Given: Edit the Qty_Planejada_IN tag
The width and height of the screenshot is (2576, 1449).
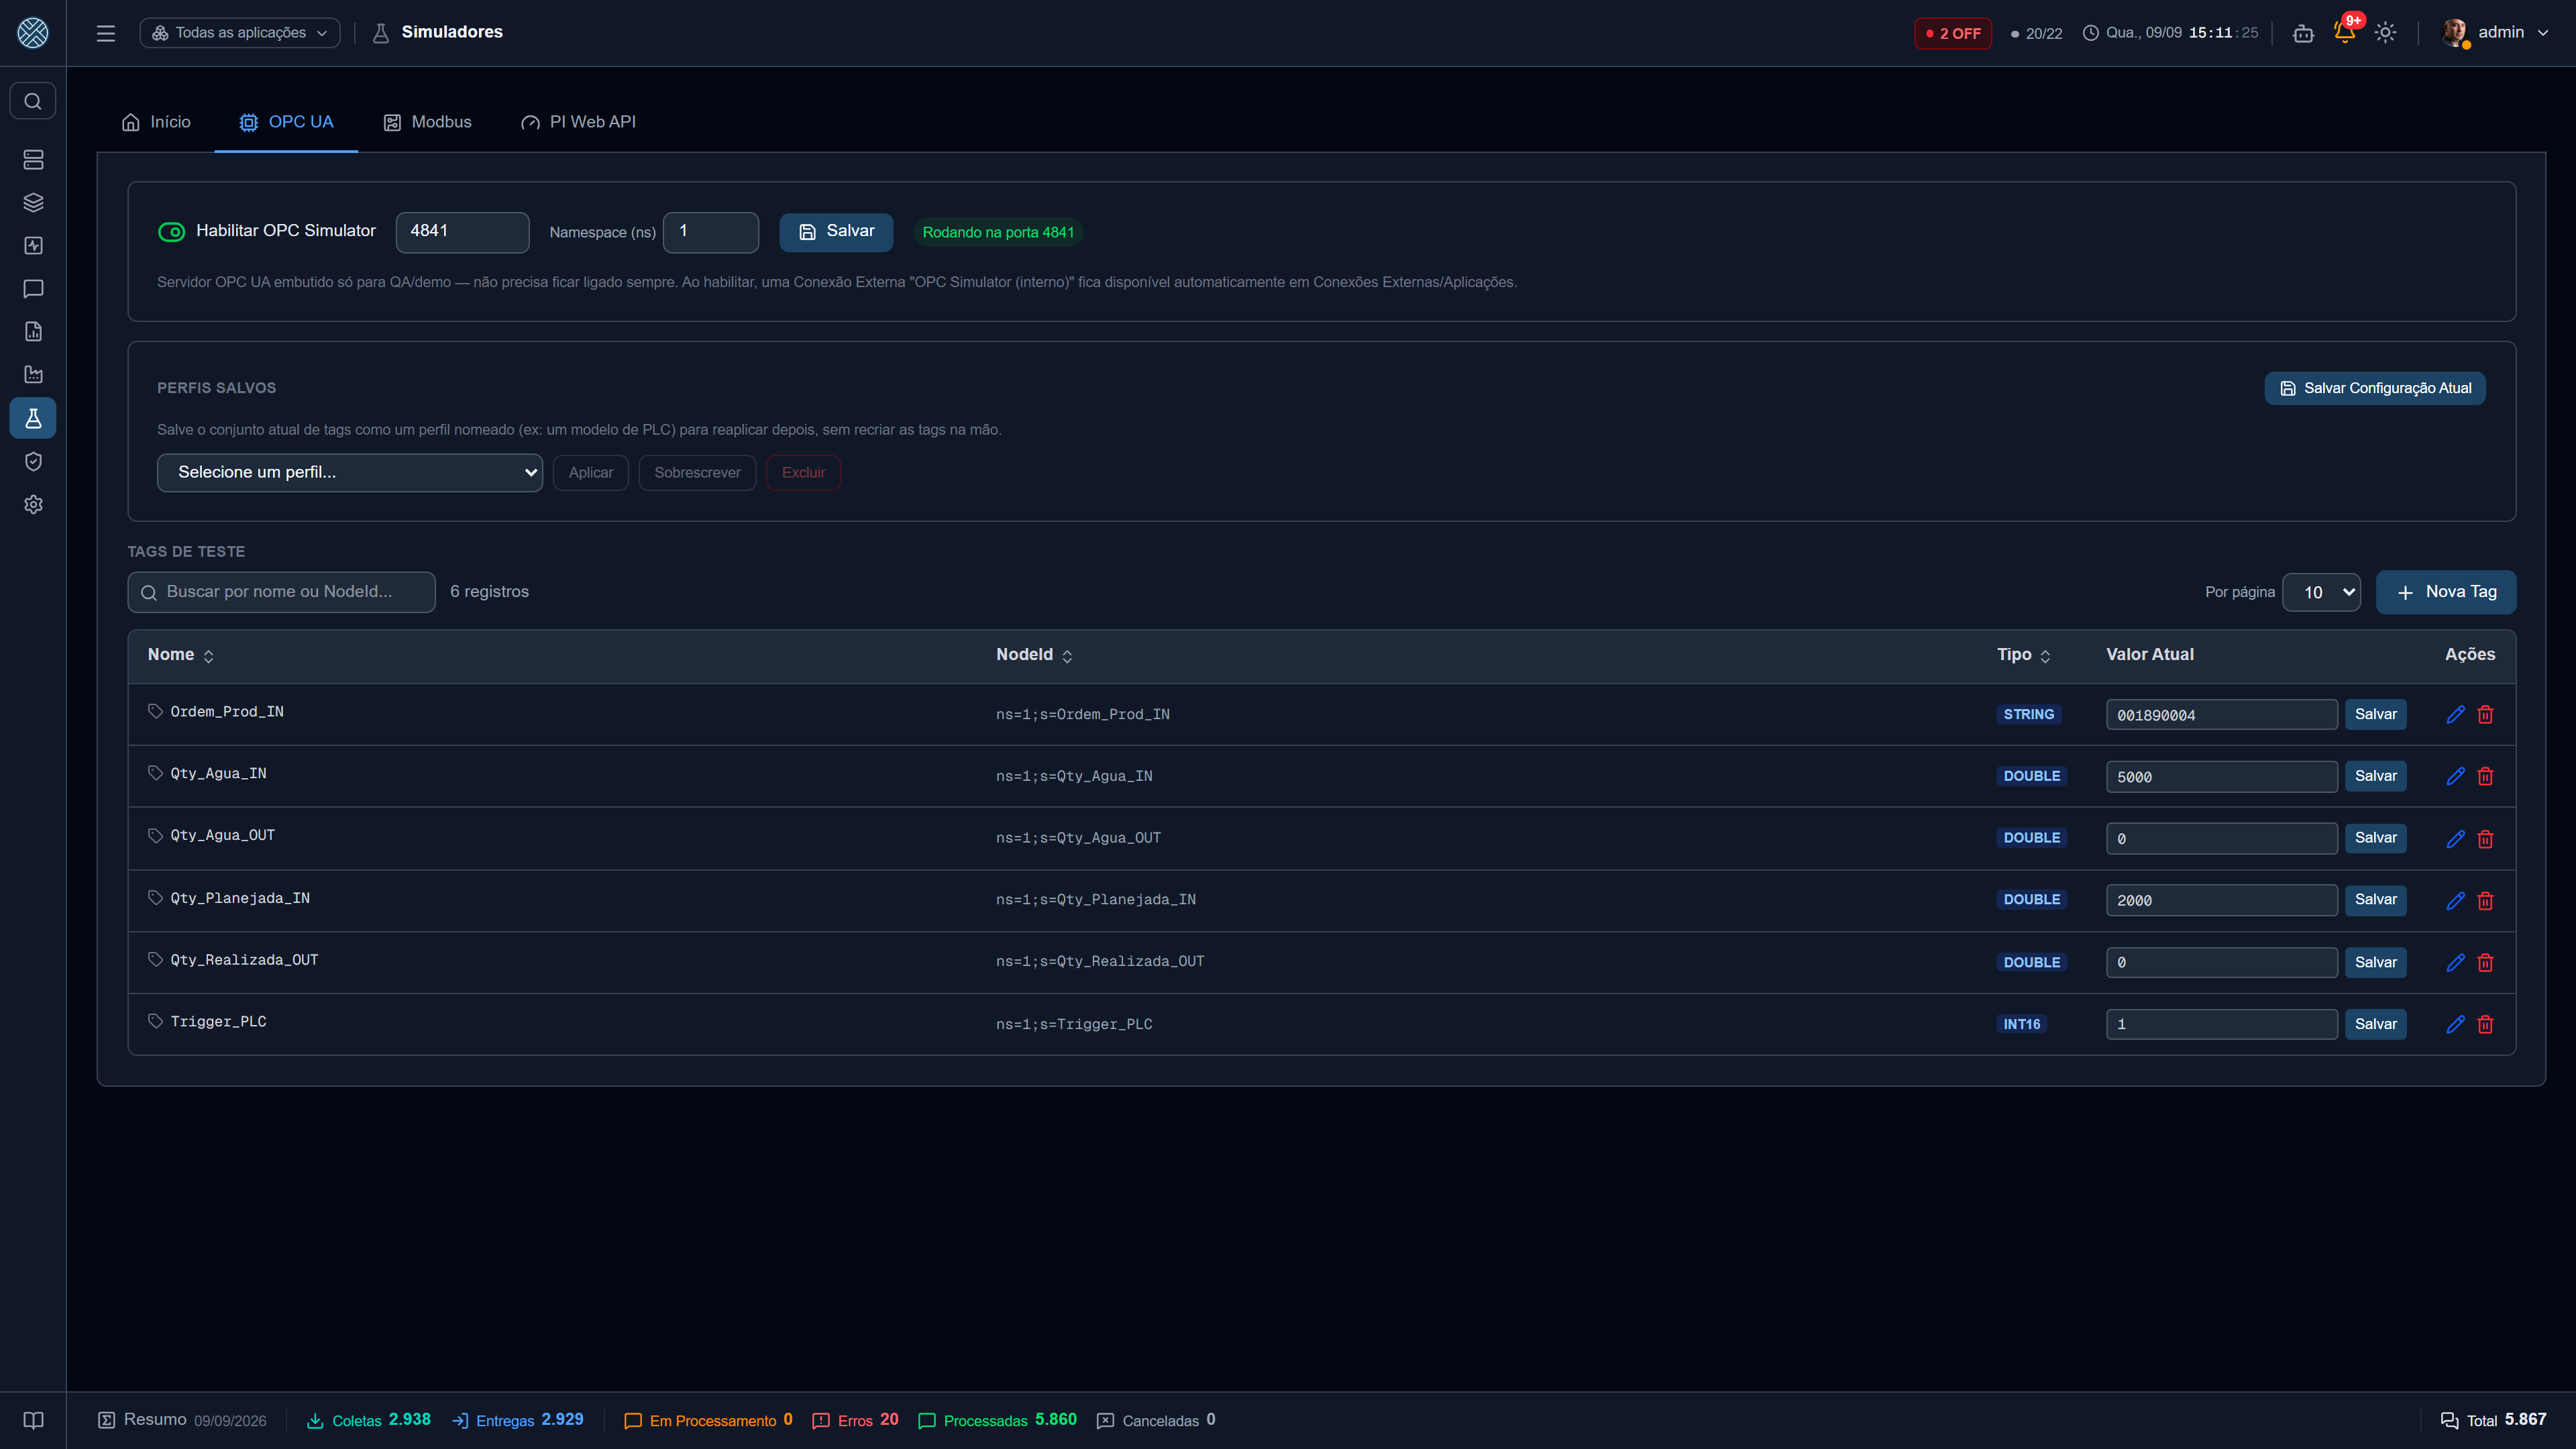Looking at the screenshot, I should tap(2455, 900).
